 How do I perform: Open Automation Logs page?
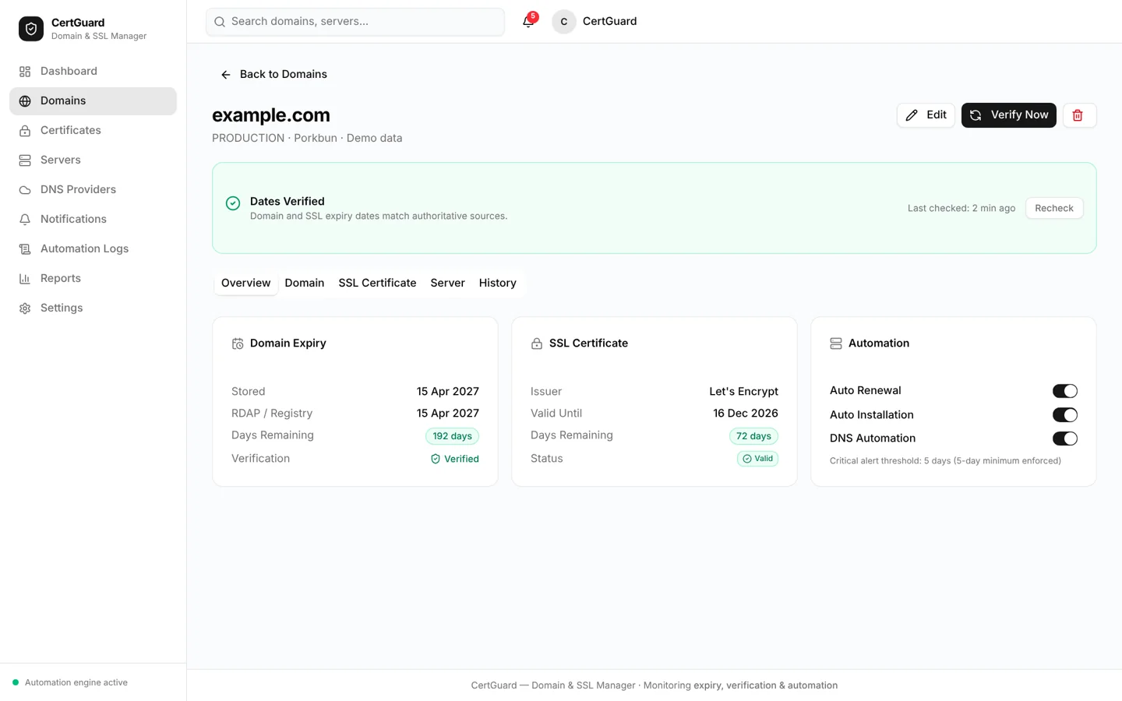(93, 249)
